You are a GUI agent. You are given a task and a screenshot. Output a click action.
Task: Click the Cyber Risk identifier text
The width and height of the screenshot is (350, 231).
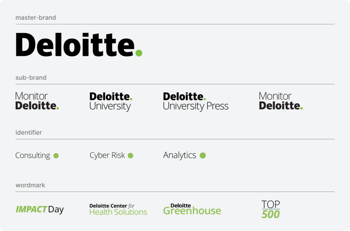(x=107, y=155)
